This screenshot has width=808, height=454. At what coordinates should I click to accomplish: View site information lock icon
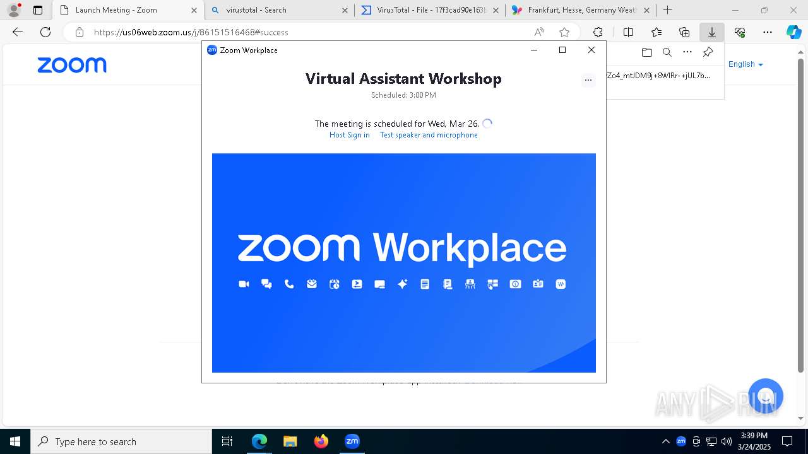pyautogui.click(x=79, y=32)
